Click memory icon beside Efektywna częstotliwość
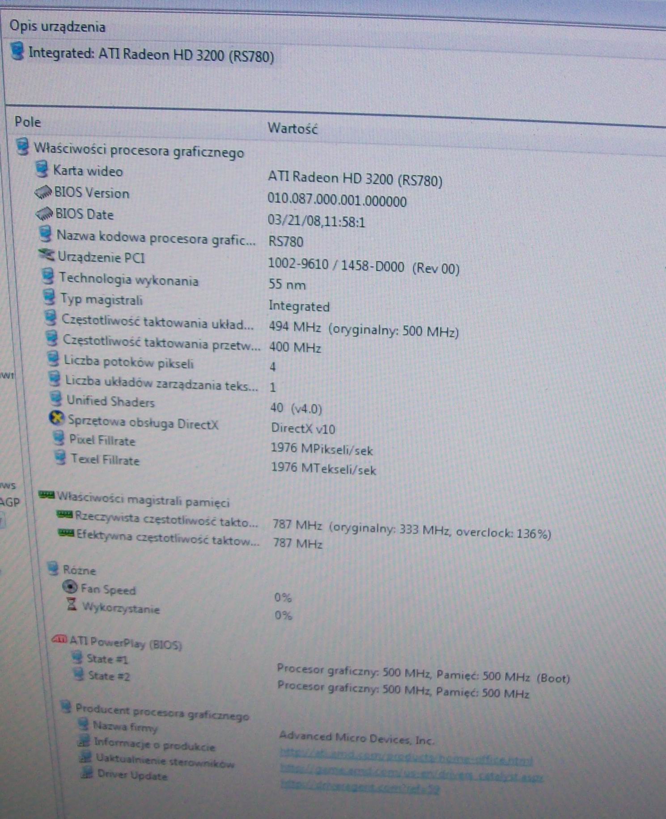 66,532
